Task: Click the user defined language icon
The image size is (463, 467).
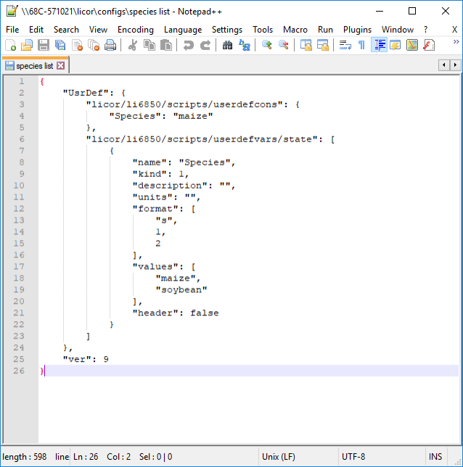Action: pos(396,45)
